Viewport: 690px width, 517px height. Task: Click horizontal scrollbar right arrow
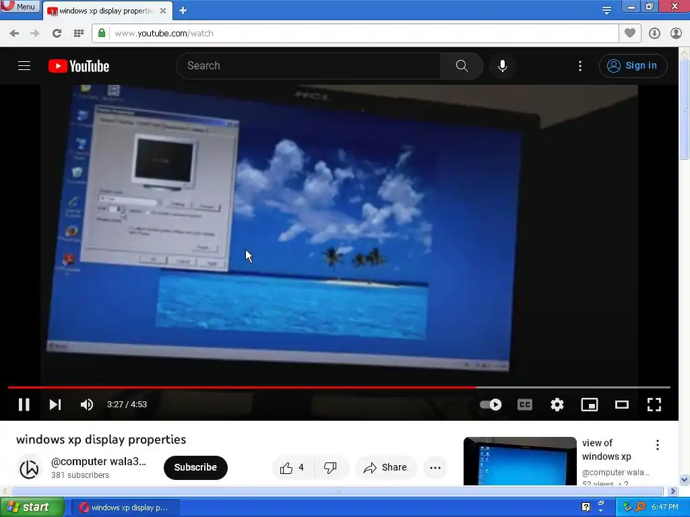click(x=673, y=491)
